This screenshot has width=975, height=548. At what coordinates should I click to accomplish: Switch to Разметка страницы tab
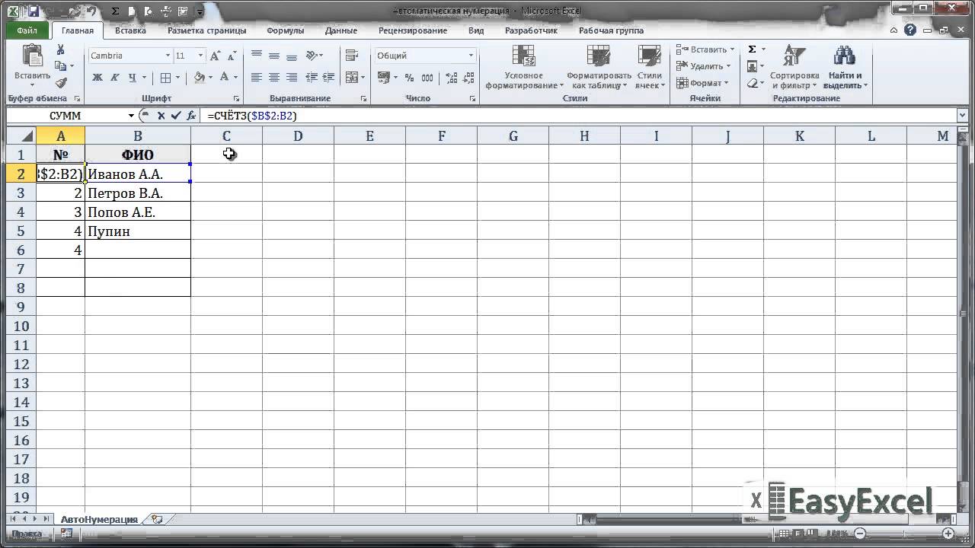tap(206, 30)
